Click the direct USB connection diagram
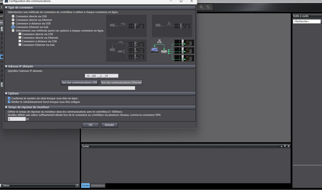 click(126, 26)
